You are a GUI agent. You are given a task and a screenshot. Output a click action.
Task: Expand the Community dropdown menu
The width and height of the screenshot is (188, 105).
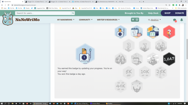point(85,20)
